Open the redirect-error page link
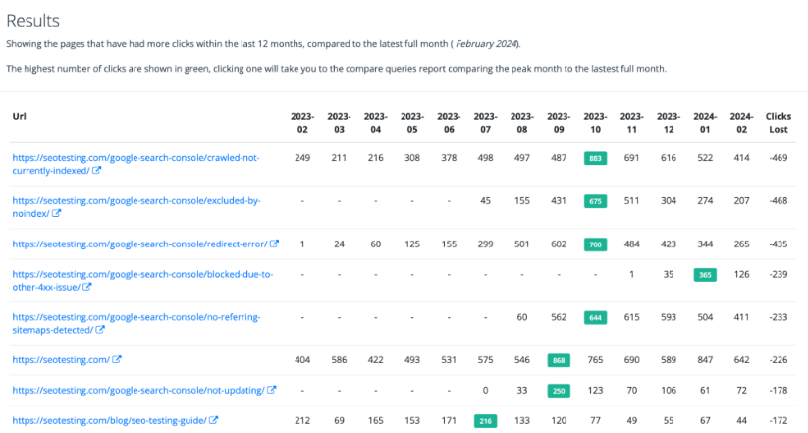 [x=139, y=244]
